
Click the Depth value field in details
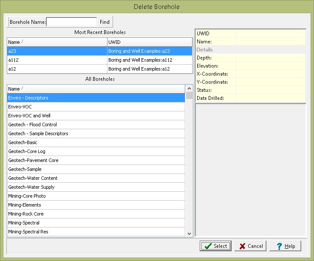270,58
